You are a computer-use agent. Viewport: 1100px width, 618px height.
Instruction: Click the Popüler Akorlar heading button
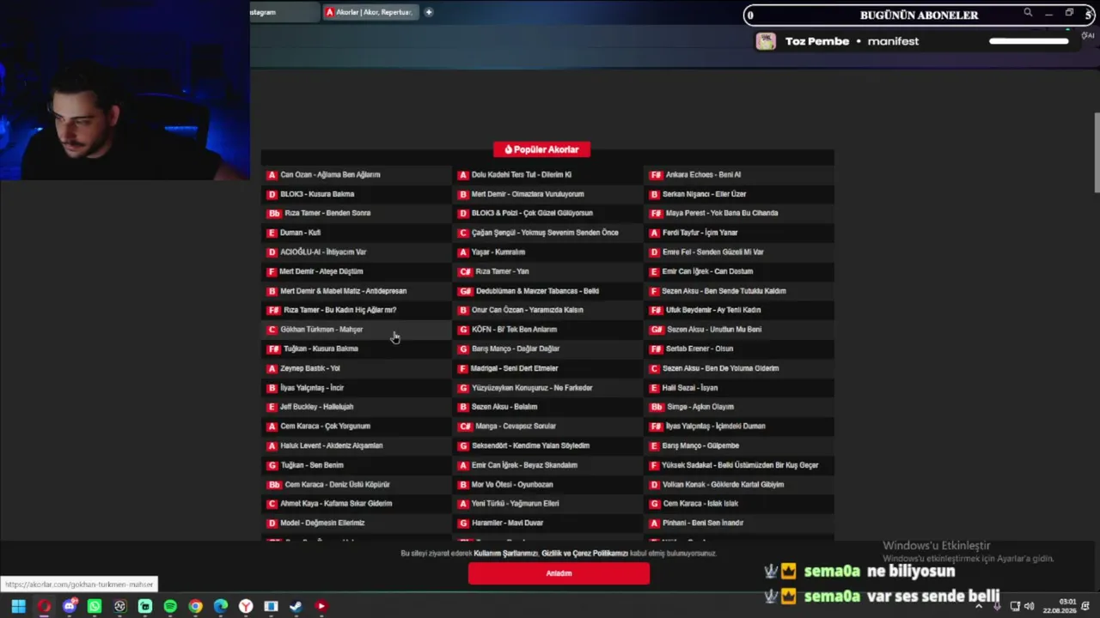coord(541,149)
